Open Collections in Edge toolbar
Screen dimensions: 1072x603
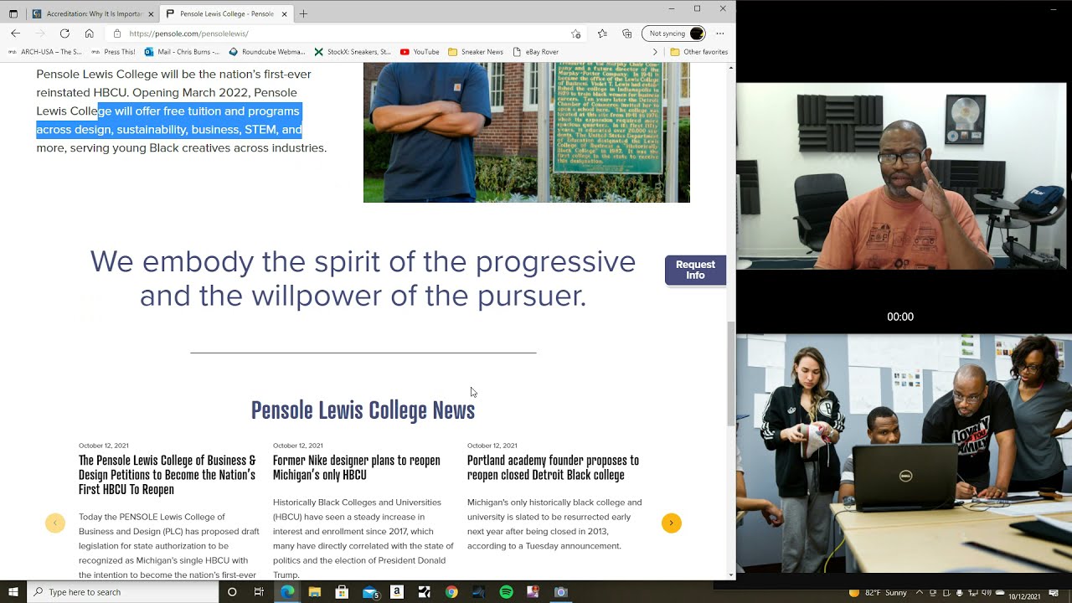point(626,33)
